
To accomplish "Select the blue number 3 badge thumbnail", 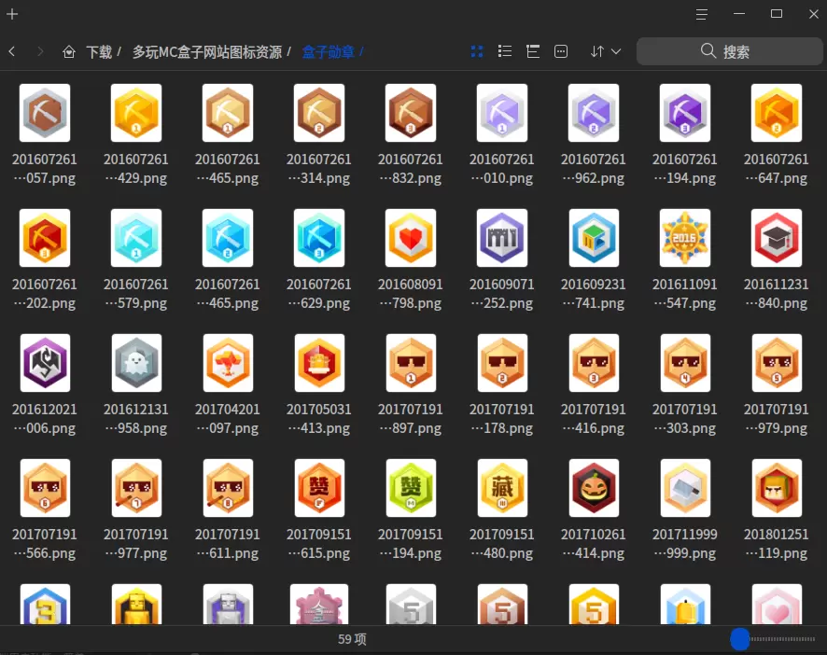I will 45,605.
